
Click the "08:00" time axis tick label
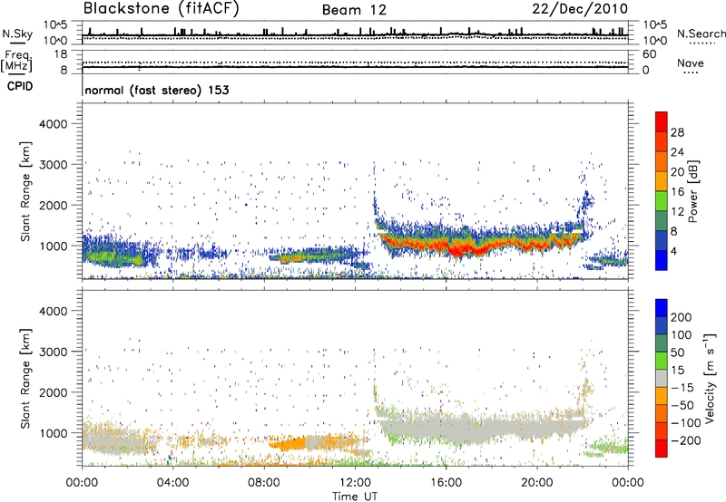tap(264, 483)
